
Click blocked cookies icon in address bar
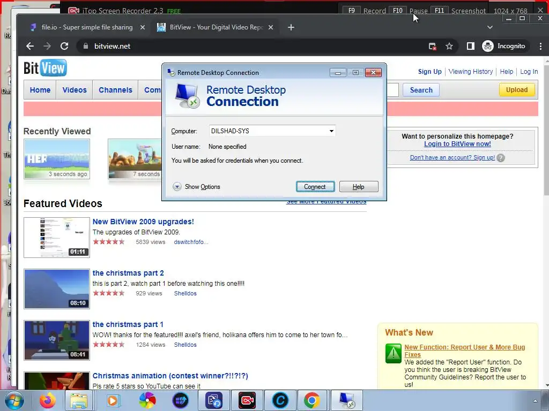click(x=433, y=46)
